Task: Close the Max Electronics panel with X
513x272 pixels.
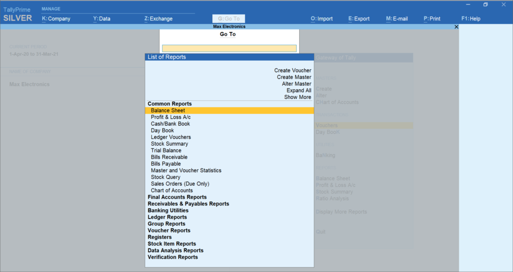Action: [456, 27]
